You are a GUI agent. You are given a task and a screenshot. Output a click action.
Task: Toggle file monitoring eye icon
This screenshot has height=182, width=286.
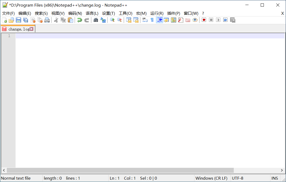click(195, 20)
